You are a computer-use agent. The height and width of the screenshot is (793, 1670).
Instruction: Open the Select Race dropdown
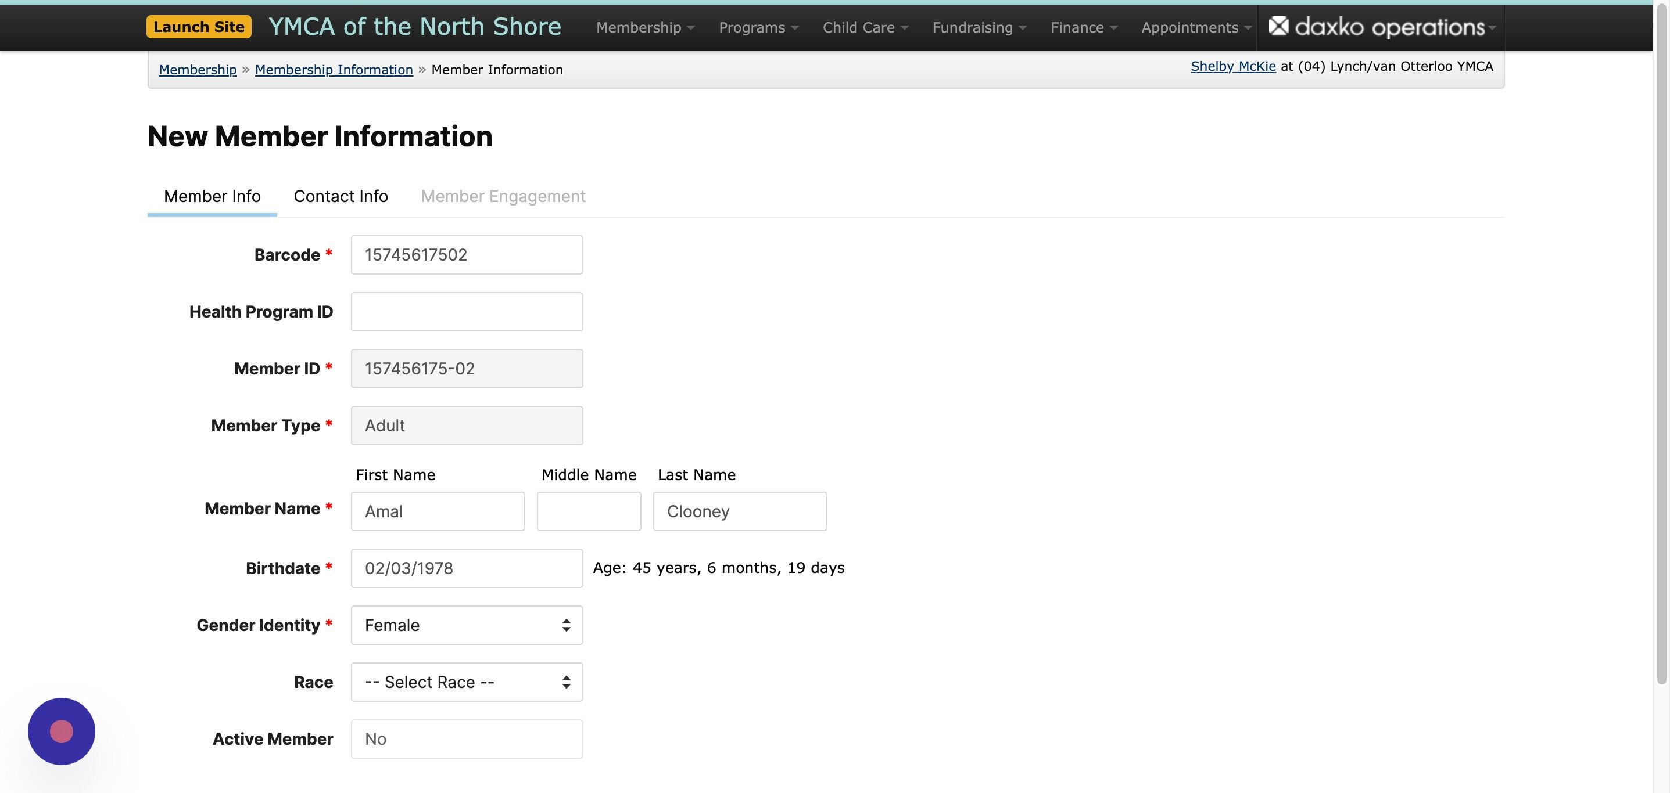point(467,682)
